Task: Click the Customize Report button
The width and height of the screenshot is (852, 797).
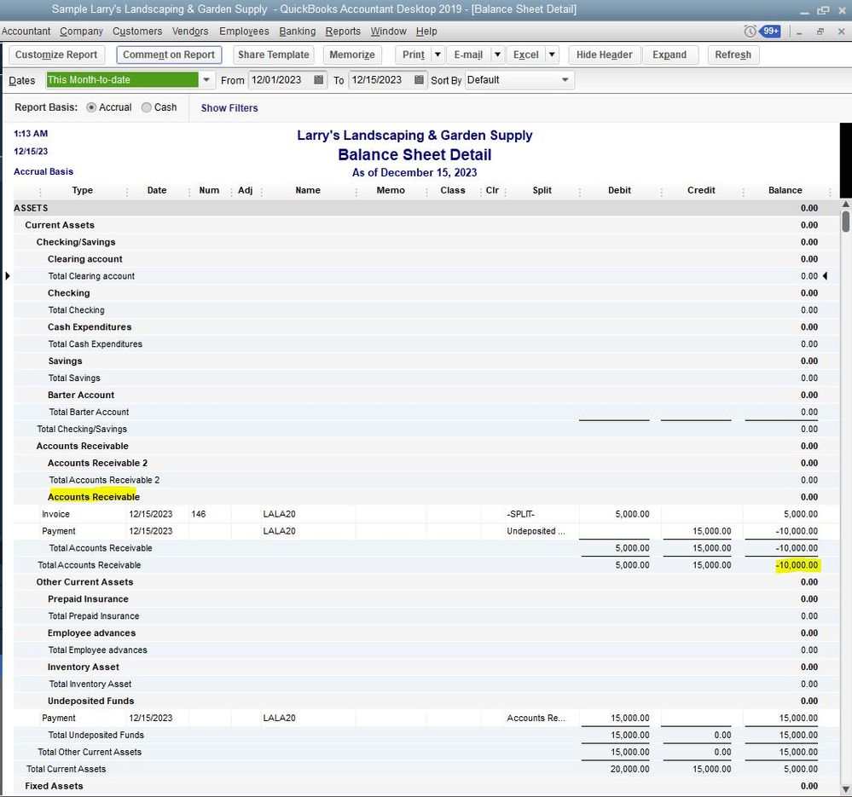Action: point(56,55)
